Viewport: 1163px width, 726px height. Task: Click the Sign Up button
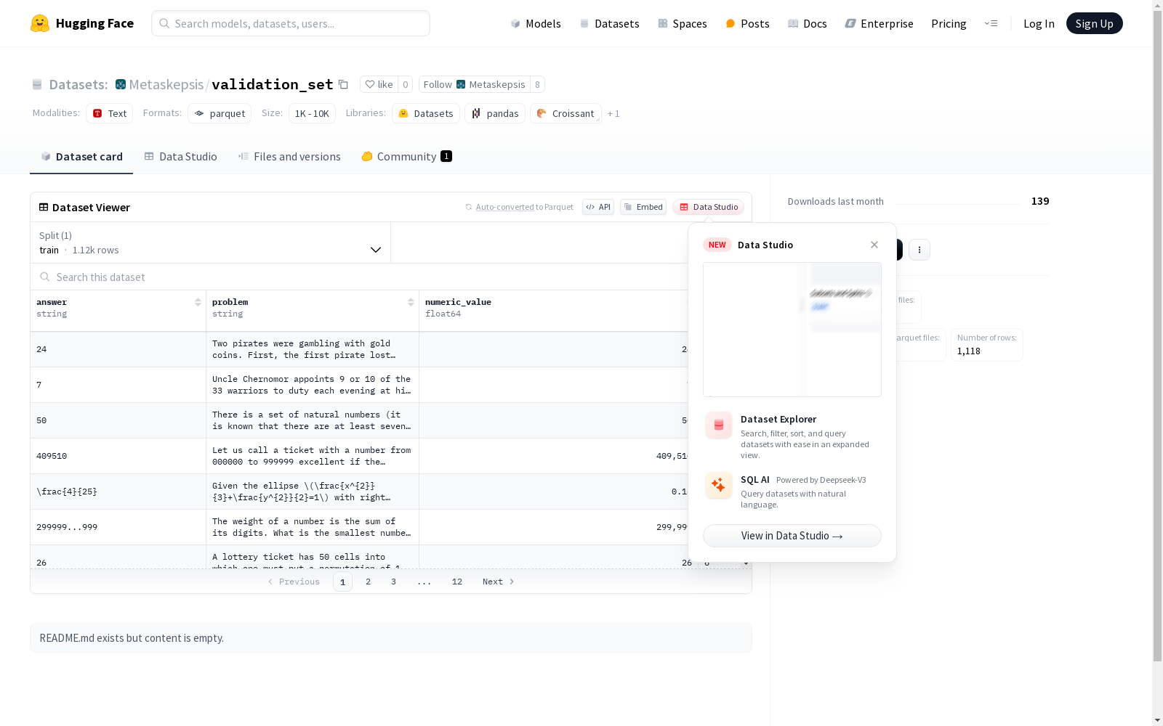[x=1094, y=23]
